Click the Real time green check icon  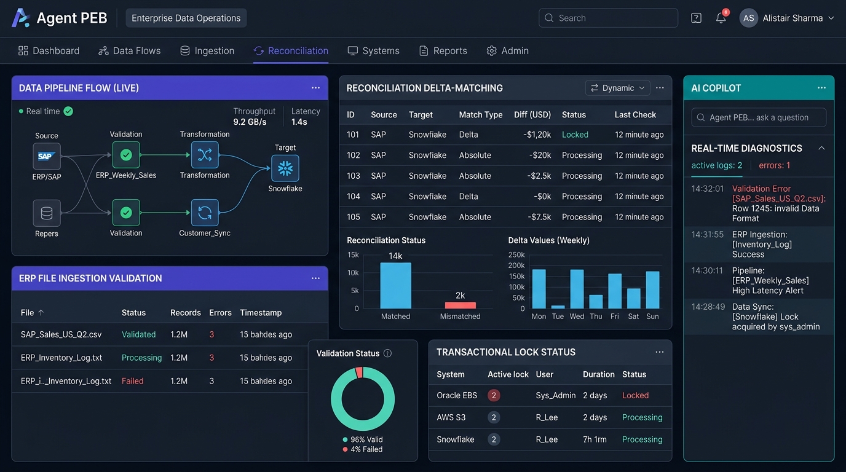coord(68,111)
